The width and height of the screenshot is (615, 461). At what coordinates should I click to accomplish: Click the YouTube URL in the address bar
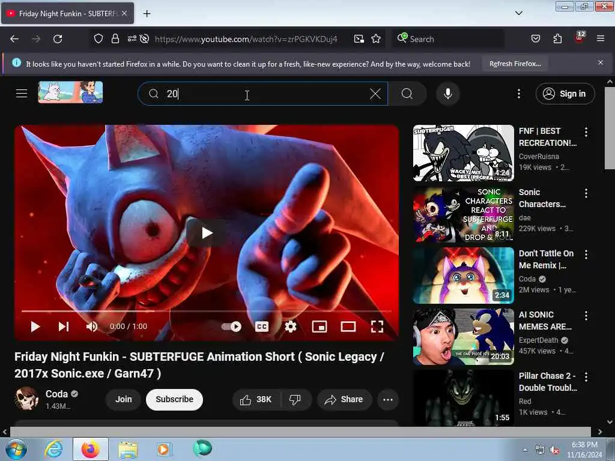[x=246, y=39]
